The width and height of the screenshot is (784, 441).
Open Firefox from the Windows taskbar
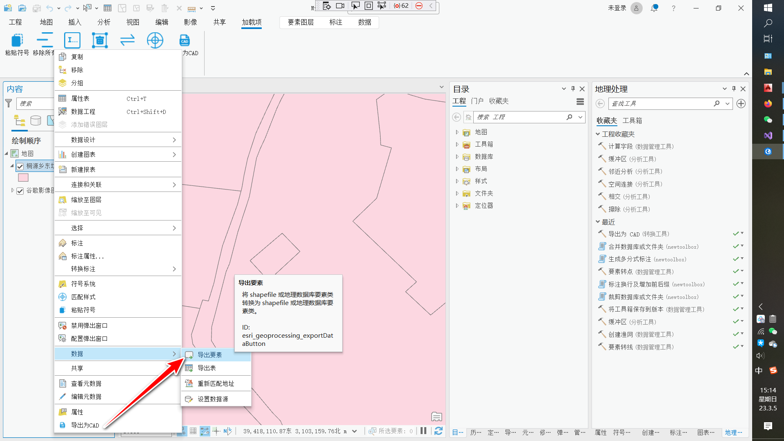[768, 104]
